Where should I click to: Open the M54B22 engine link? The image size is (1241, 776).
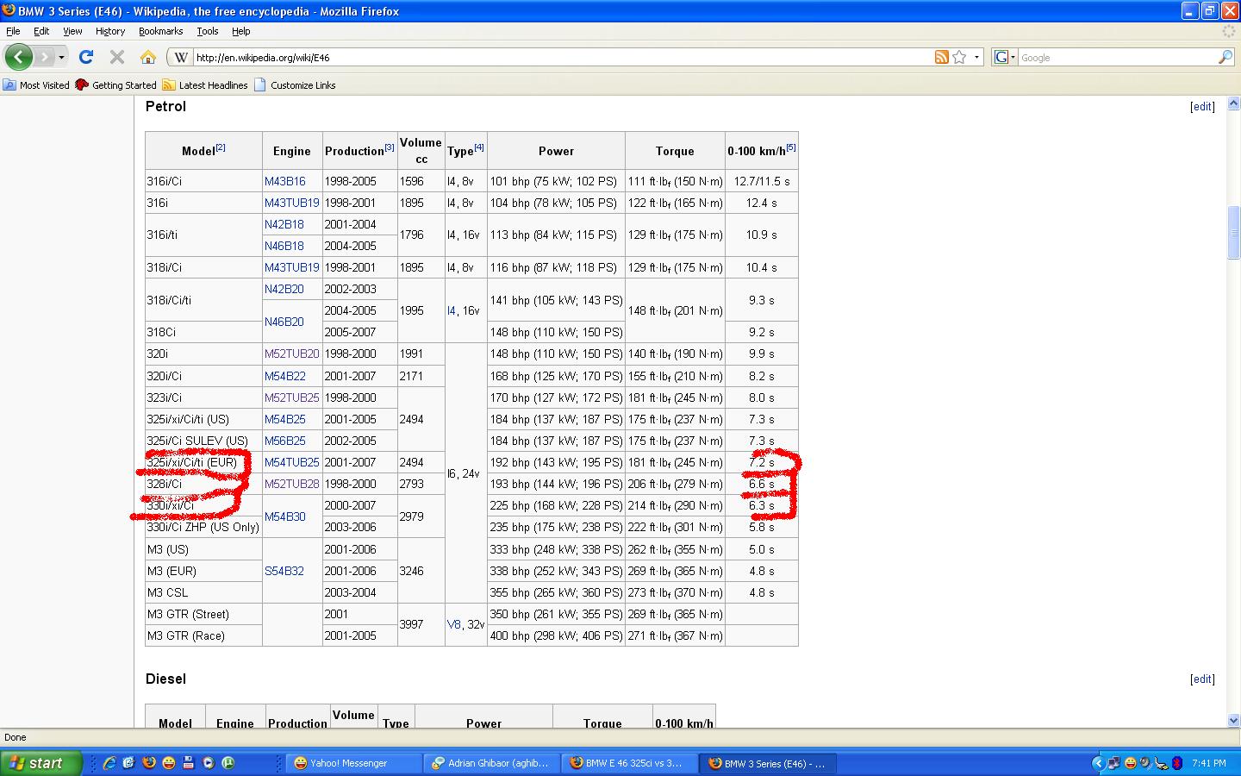click(285, 376)
